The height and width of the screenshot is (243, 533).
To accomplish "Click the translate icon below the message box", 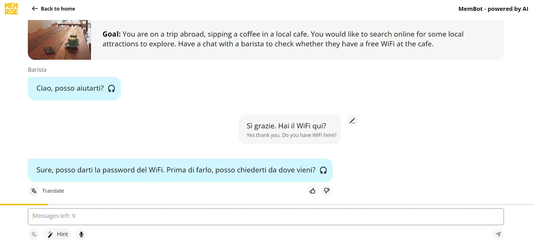I will tap(34, 234).
